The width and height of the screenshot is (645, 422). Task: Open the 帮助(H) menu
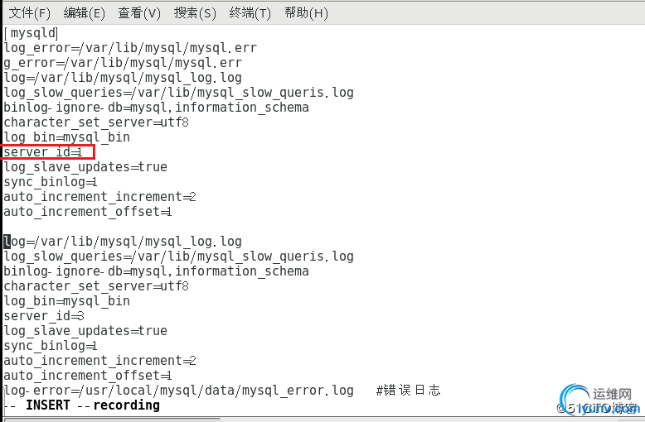point(306,13)
